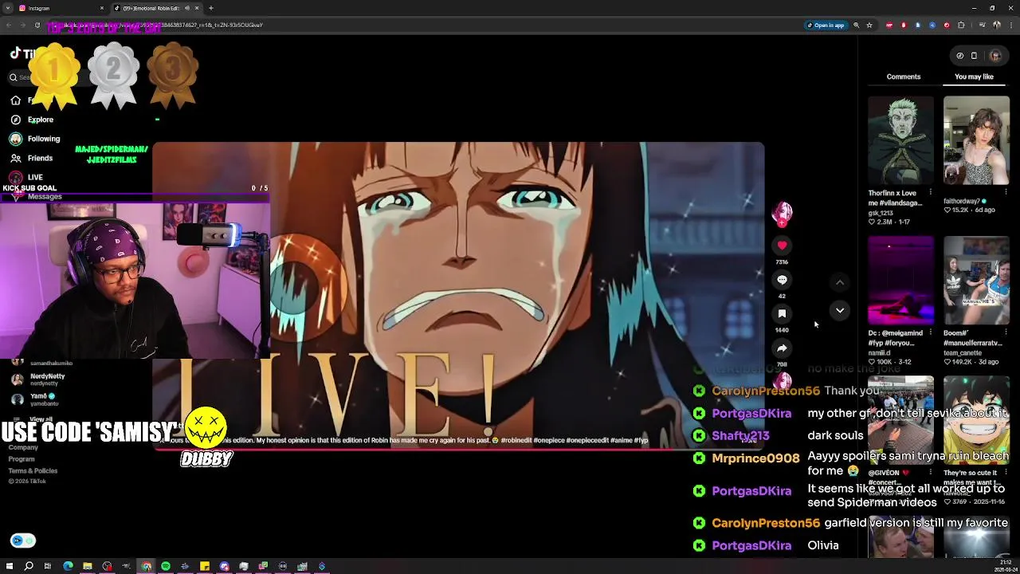Switch to the Comments tab
The image size is (1020, 574).
(904, 77)
